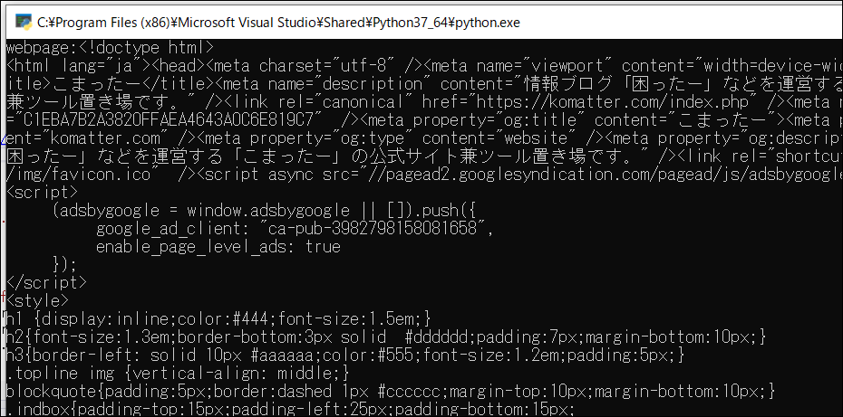Click the Python icon in title bar
Image resolution: width=843 pixels, height=417 pixels.
point(24,22)
